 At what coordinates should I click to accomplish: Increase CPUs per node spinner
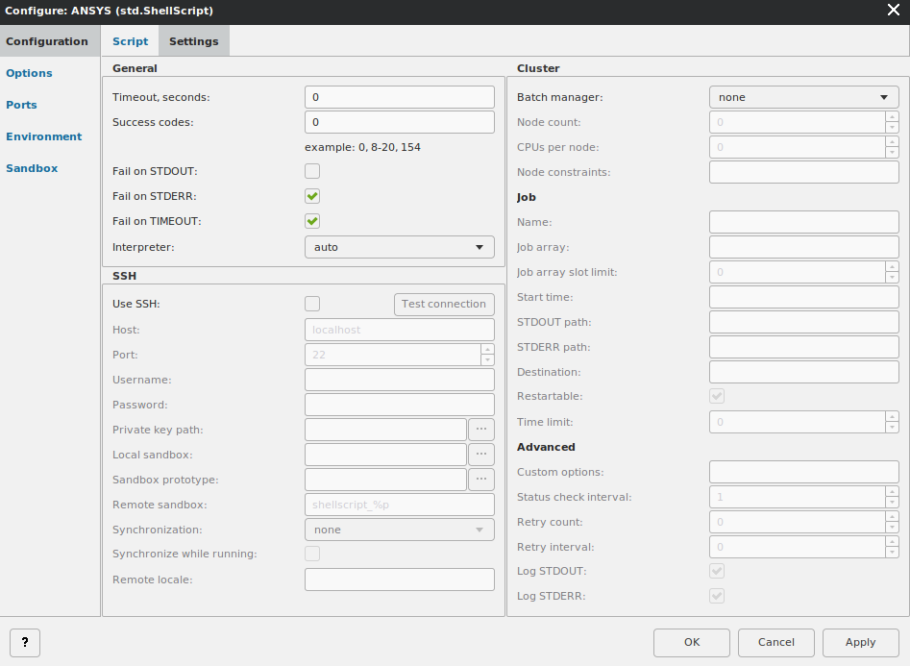pyautogui.click(x=892, y=141)
